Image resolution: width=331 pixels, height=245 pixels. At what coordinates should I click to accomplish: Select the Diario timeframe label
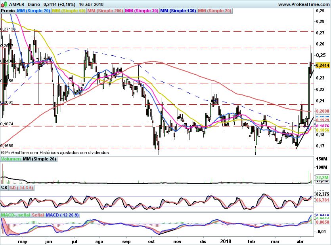[33, 4]
